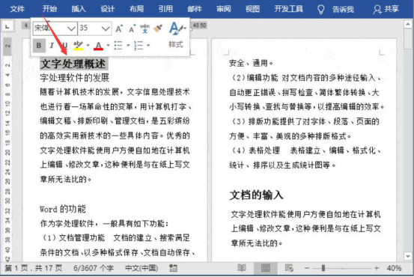Viewport: 414px width, 277px height.
Task: Switch to Read Mode view icon
Action: click(x=242, y=268)
